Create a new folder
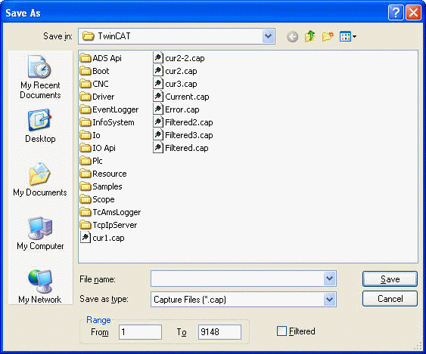Viewport: 426px width, 354px height. (x=328, y=36)
